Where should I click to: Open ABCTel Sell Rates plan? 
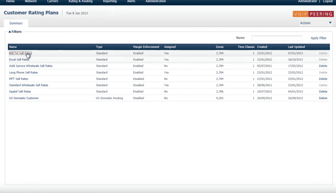(20, 53)
